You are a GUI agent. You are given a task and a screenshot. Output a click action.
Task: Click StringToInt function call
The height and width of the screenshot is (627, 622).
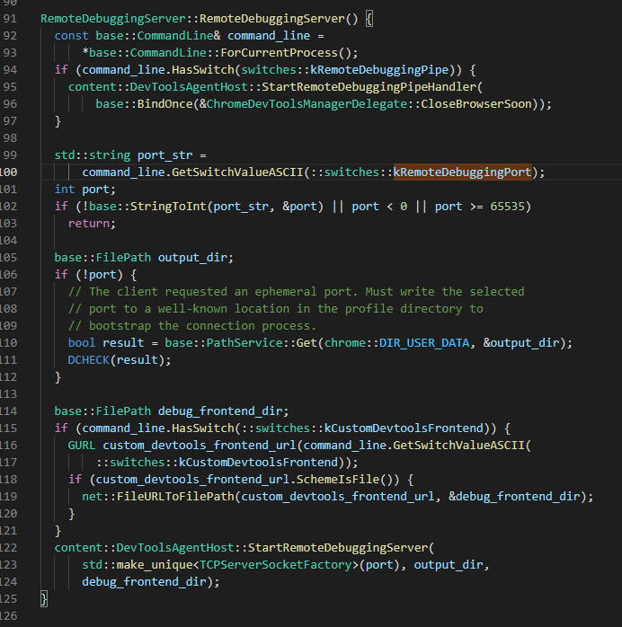point(168,207)
